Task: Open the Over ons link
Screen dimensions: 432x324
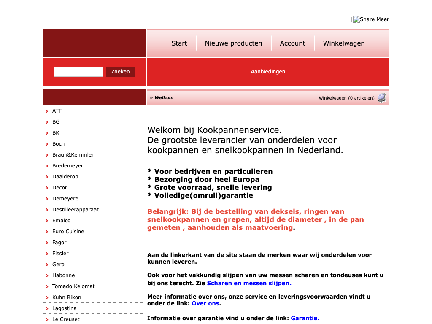Action: point(205,303)
